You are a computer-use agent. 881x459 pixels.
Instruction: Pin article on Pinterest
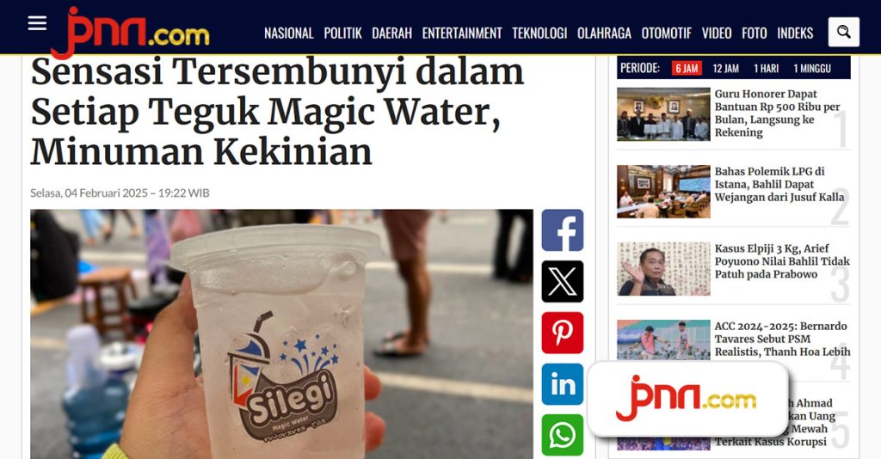point(563,333)
